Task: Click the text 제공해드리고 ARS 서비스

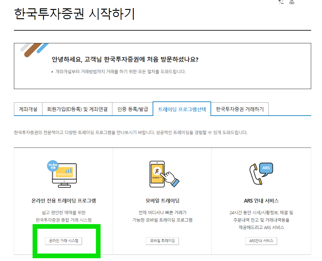Action: coord(261,227)
